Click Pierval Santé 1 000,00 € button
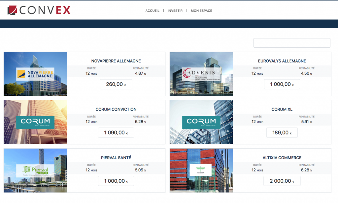 tap(116, 181)
